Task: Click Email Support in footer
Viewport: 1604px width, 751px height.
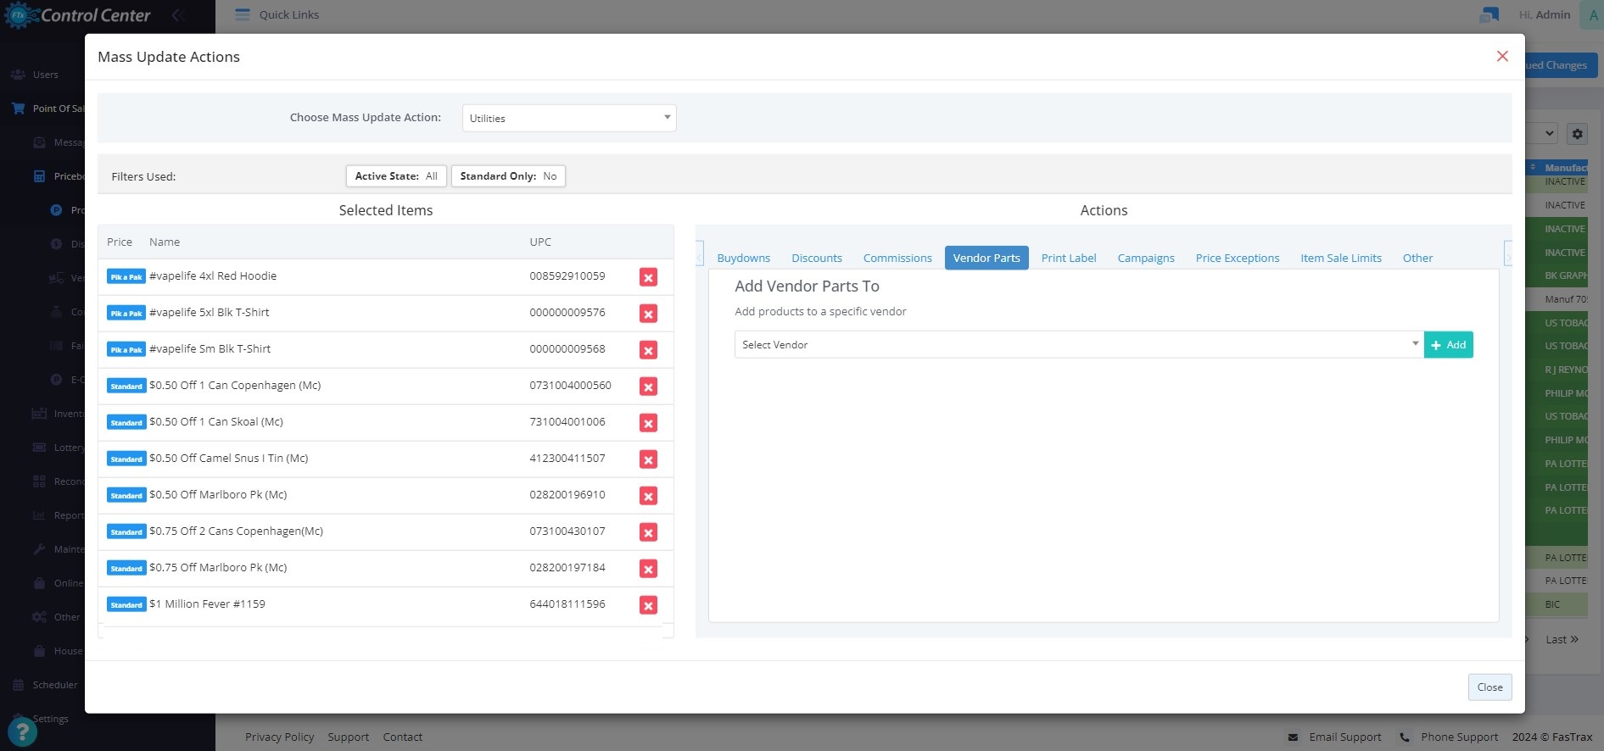Action: point(1333,737)
